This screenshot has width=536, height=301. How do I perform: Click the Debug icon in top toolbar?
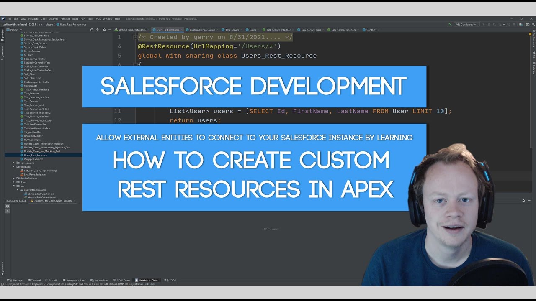(x=489, y=24)
